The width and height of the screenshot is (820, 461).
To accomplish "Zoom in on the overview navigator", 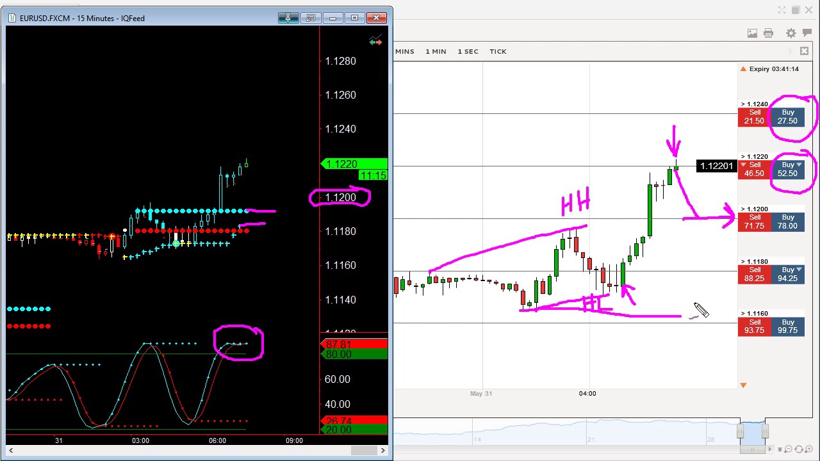I will pyautogui.click(x=809, y=449).
